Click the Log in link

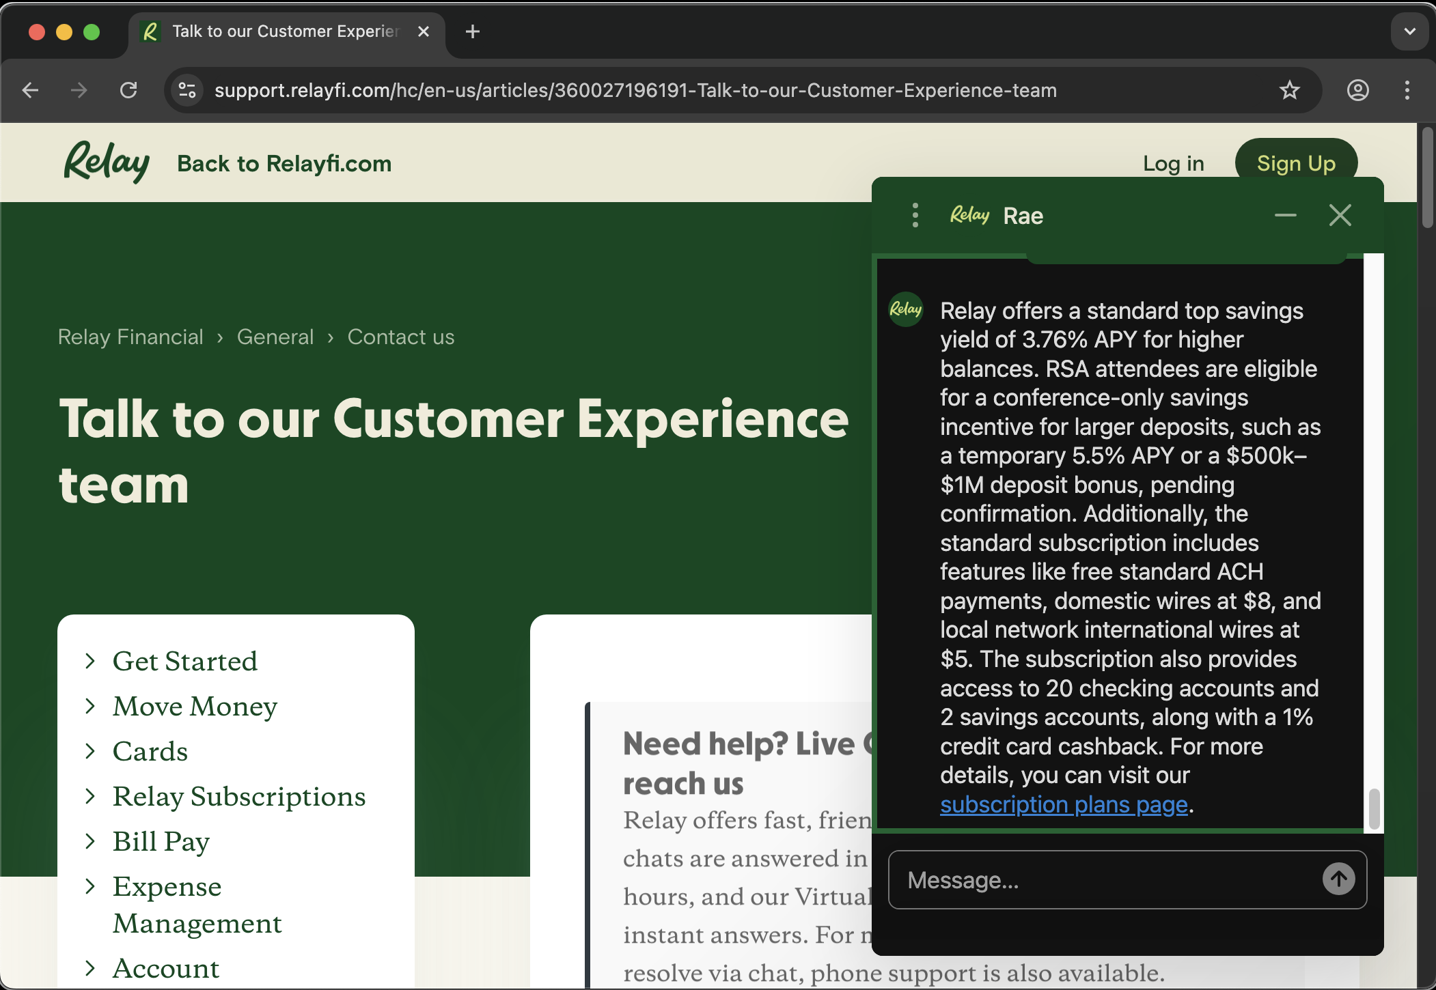pyautogui.click(x=1173, y=163)
